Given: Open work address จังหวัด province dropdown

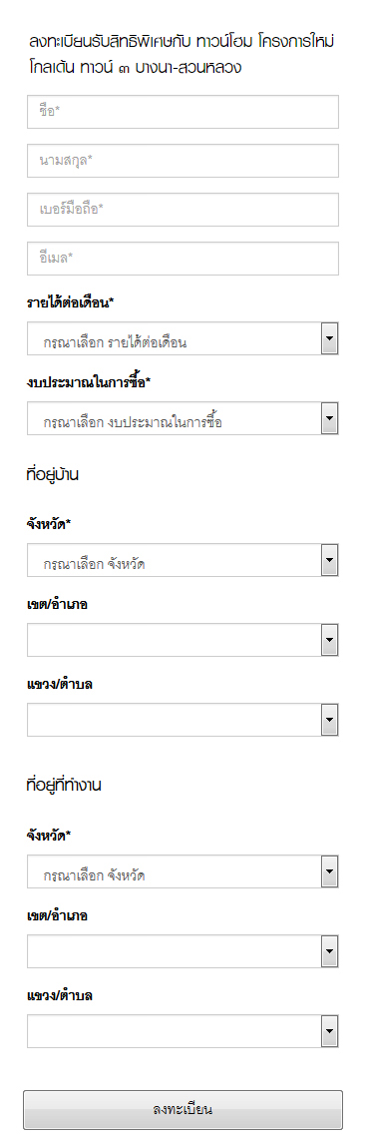Looking at the screenshot, I should (183, 871).
